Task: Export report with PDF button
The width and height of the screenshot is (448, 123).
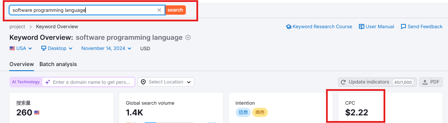Action: [431, 82]
